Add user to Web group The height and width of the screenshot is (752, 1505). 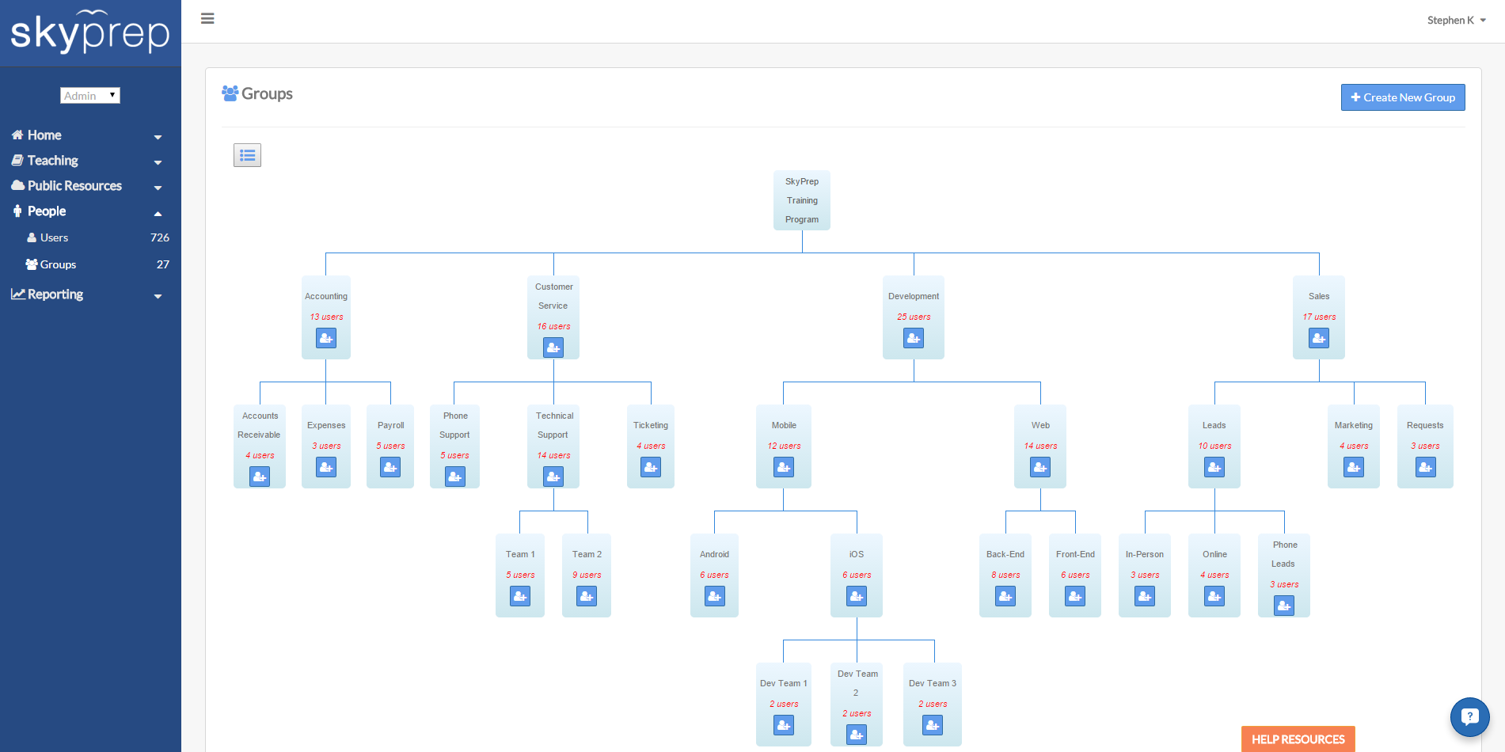pos(1040,468)
